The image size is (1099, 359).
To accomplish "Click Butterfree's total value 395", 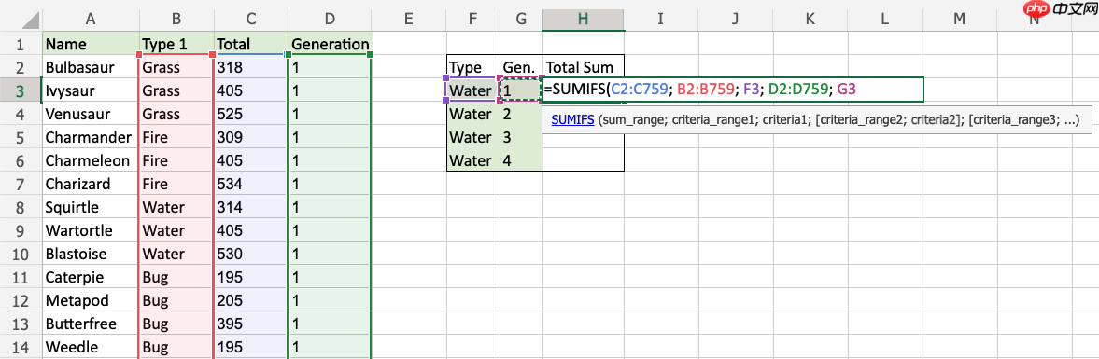I will coord(251,324).
